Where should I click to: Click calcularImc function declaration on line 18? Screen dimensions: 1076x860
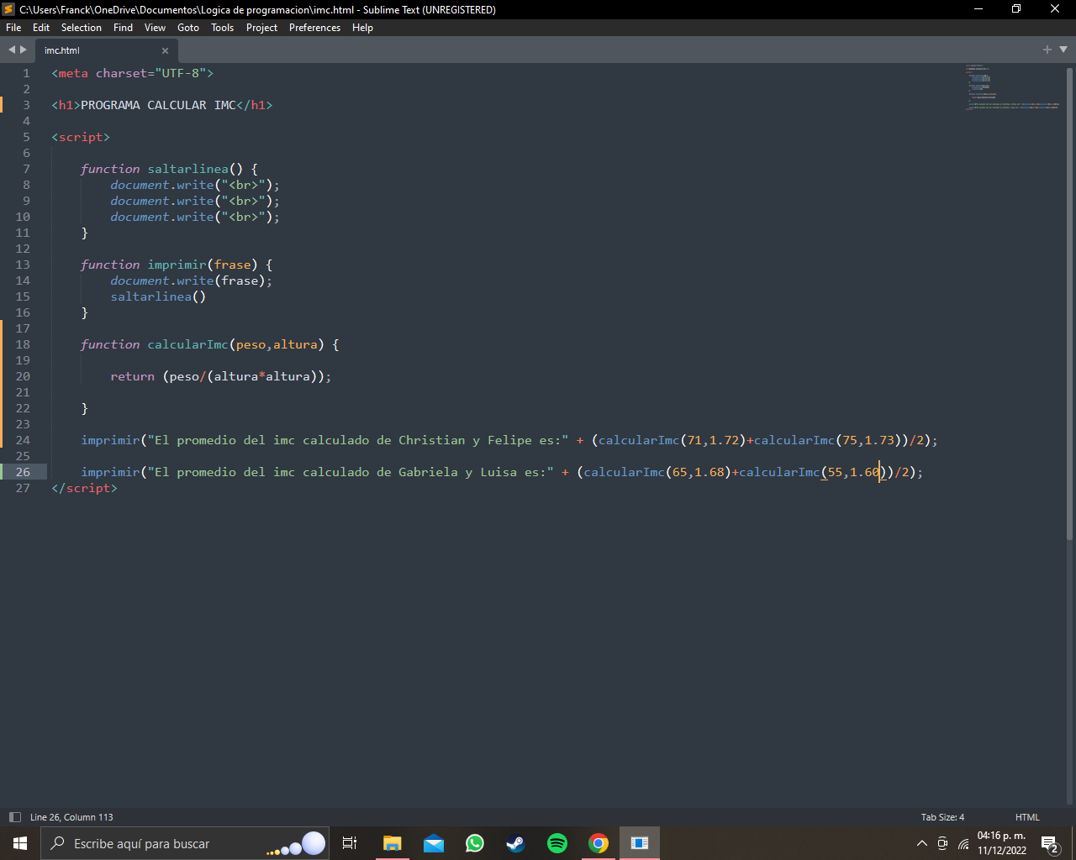[187, 344]
